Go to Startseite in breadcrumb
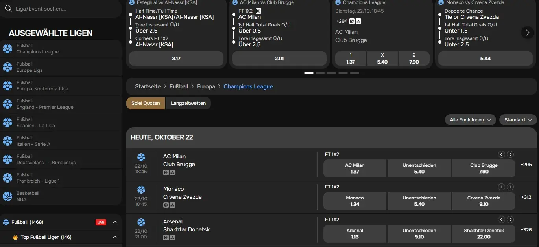 click(148, 86)
